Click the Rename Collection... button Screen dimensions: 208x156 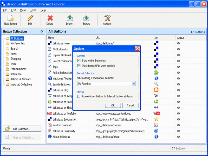(22, 137)
